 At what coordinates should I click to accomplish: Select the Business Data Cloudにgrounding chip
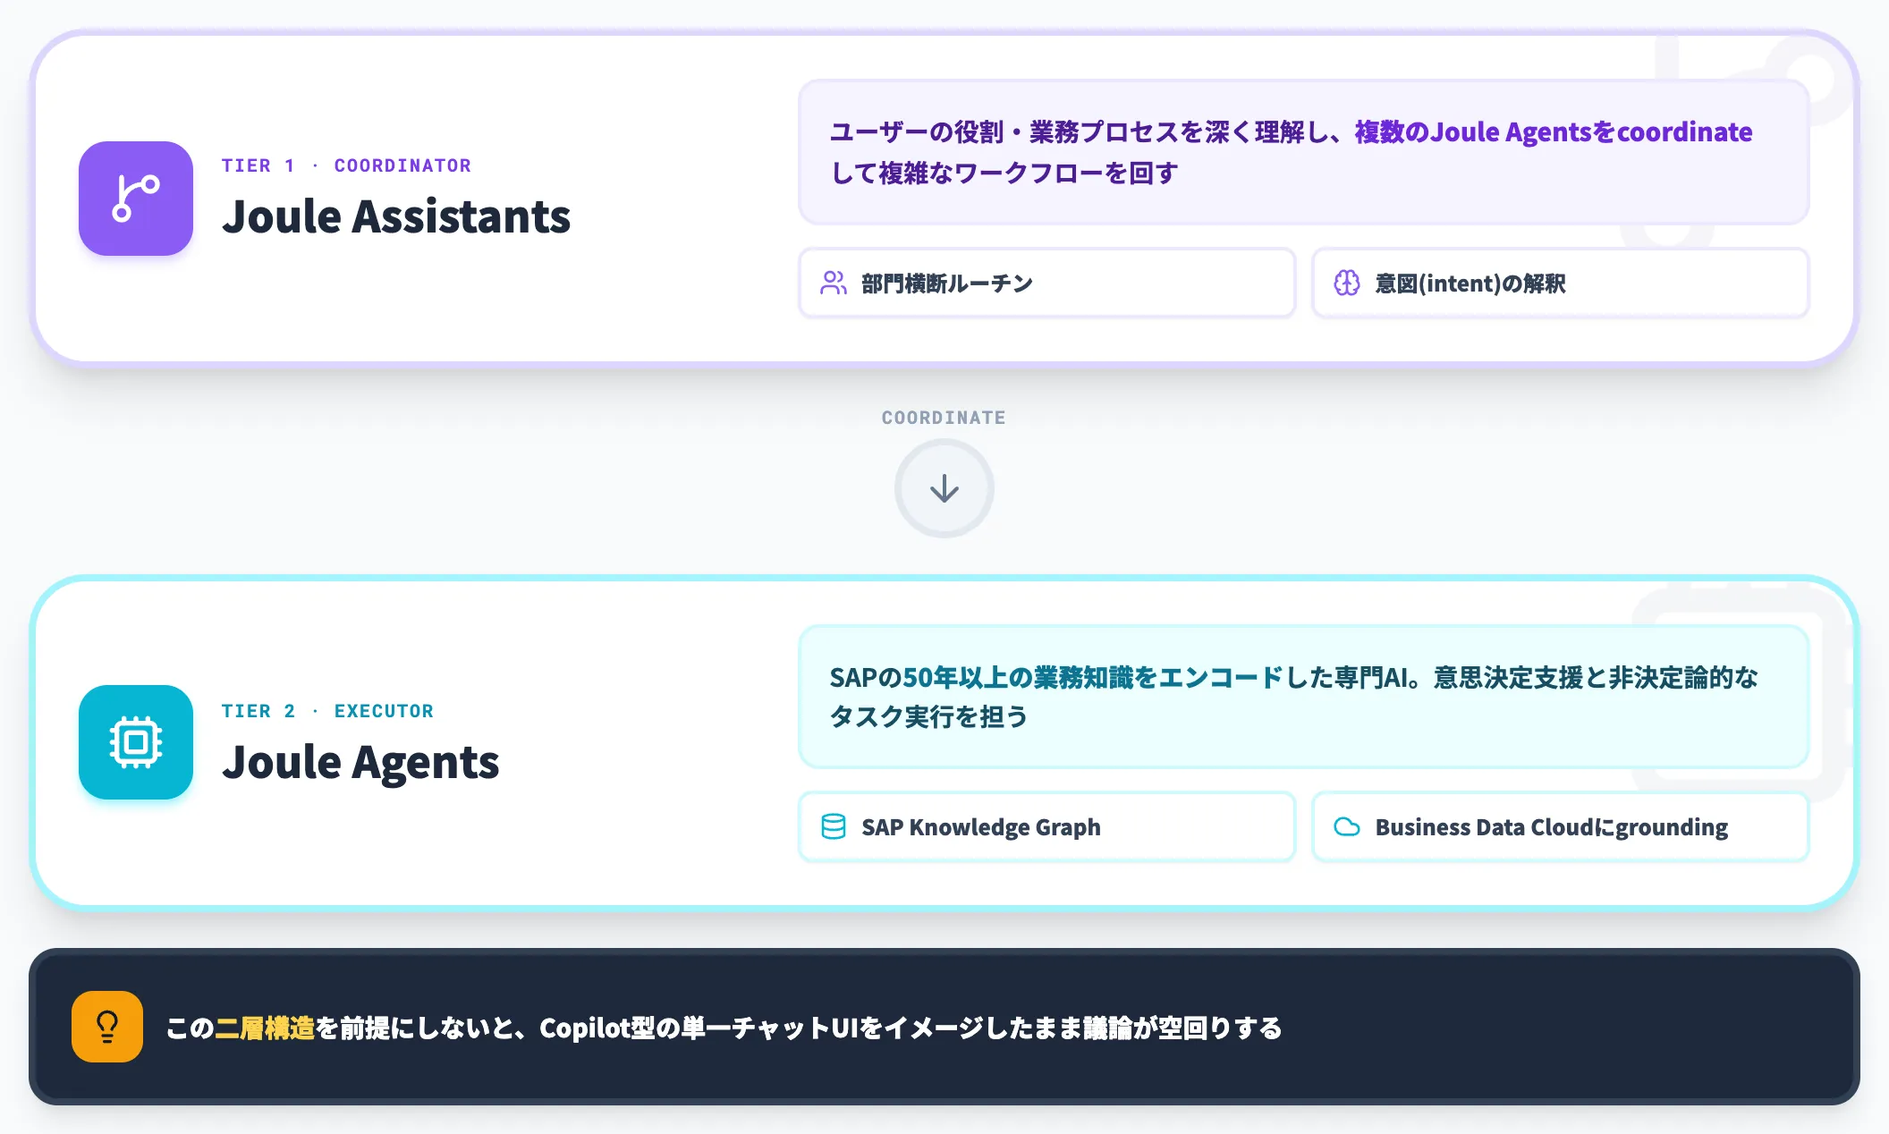pos(1560,826)
